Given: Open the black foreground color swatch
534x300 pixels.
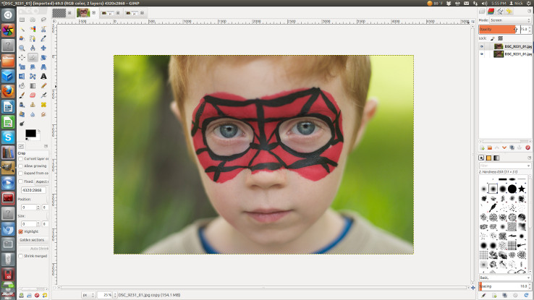Looking at the screenshot, I should [x=30, y=133].
